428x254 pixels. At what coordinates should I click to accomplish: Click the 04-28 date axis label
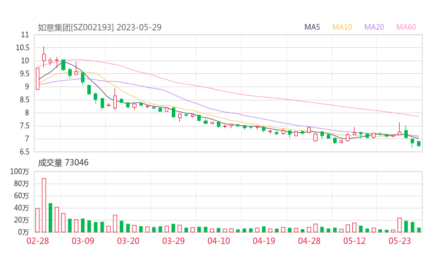coord(309,241)
